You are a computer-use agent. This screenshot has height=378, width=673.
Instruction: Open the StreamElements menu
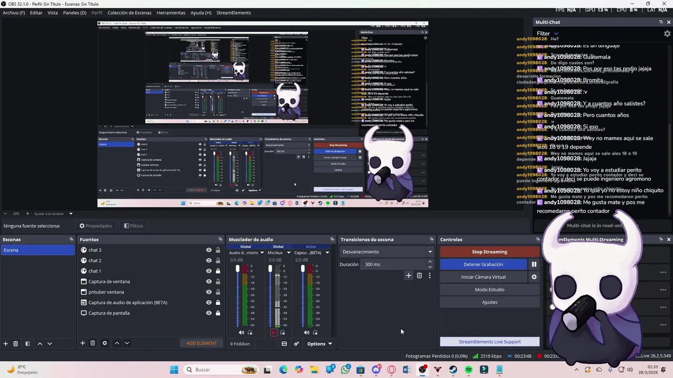point(233,13)
